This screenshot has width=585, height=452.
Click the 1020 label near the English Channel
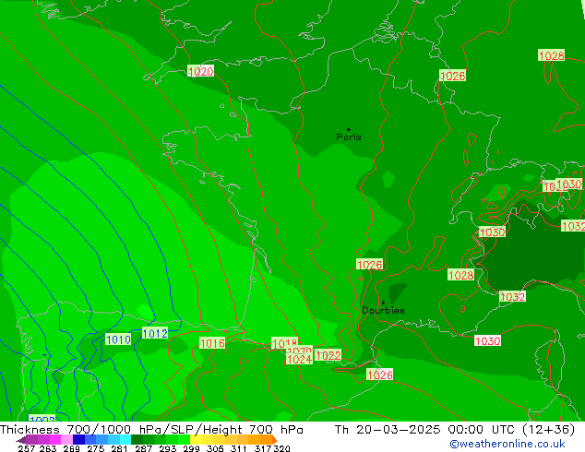click(x=201, y=71)
